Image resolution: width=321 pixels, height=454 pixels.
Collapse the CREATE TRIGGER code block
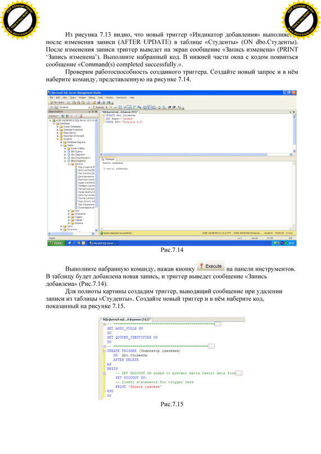pyautogui.click(x=105, y=350)
